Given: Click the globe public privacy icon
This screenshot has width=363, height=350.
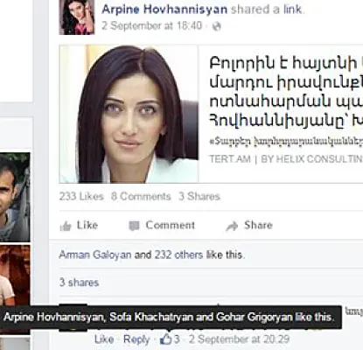Looking at the screenshot, I should (x=217, y=26).
